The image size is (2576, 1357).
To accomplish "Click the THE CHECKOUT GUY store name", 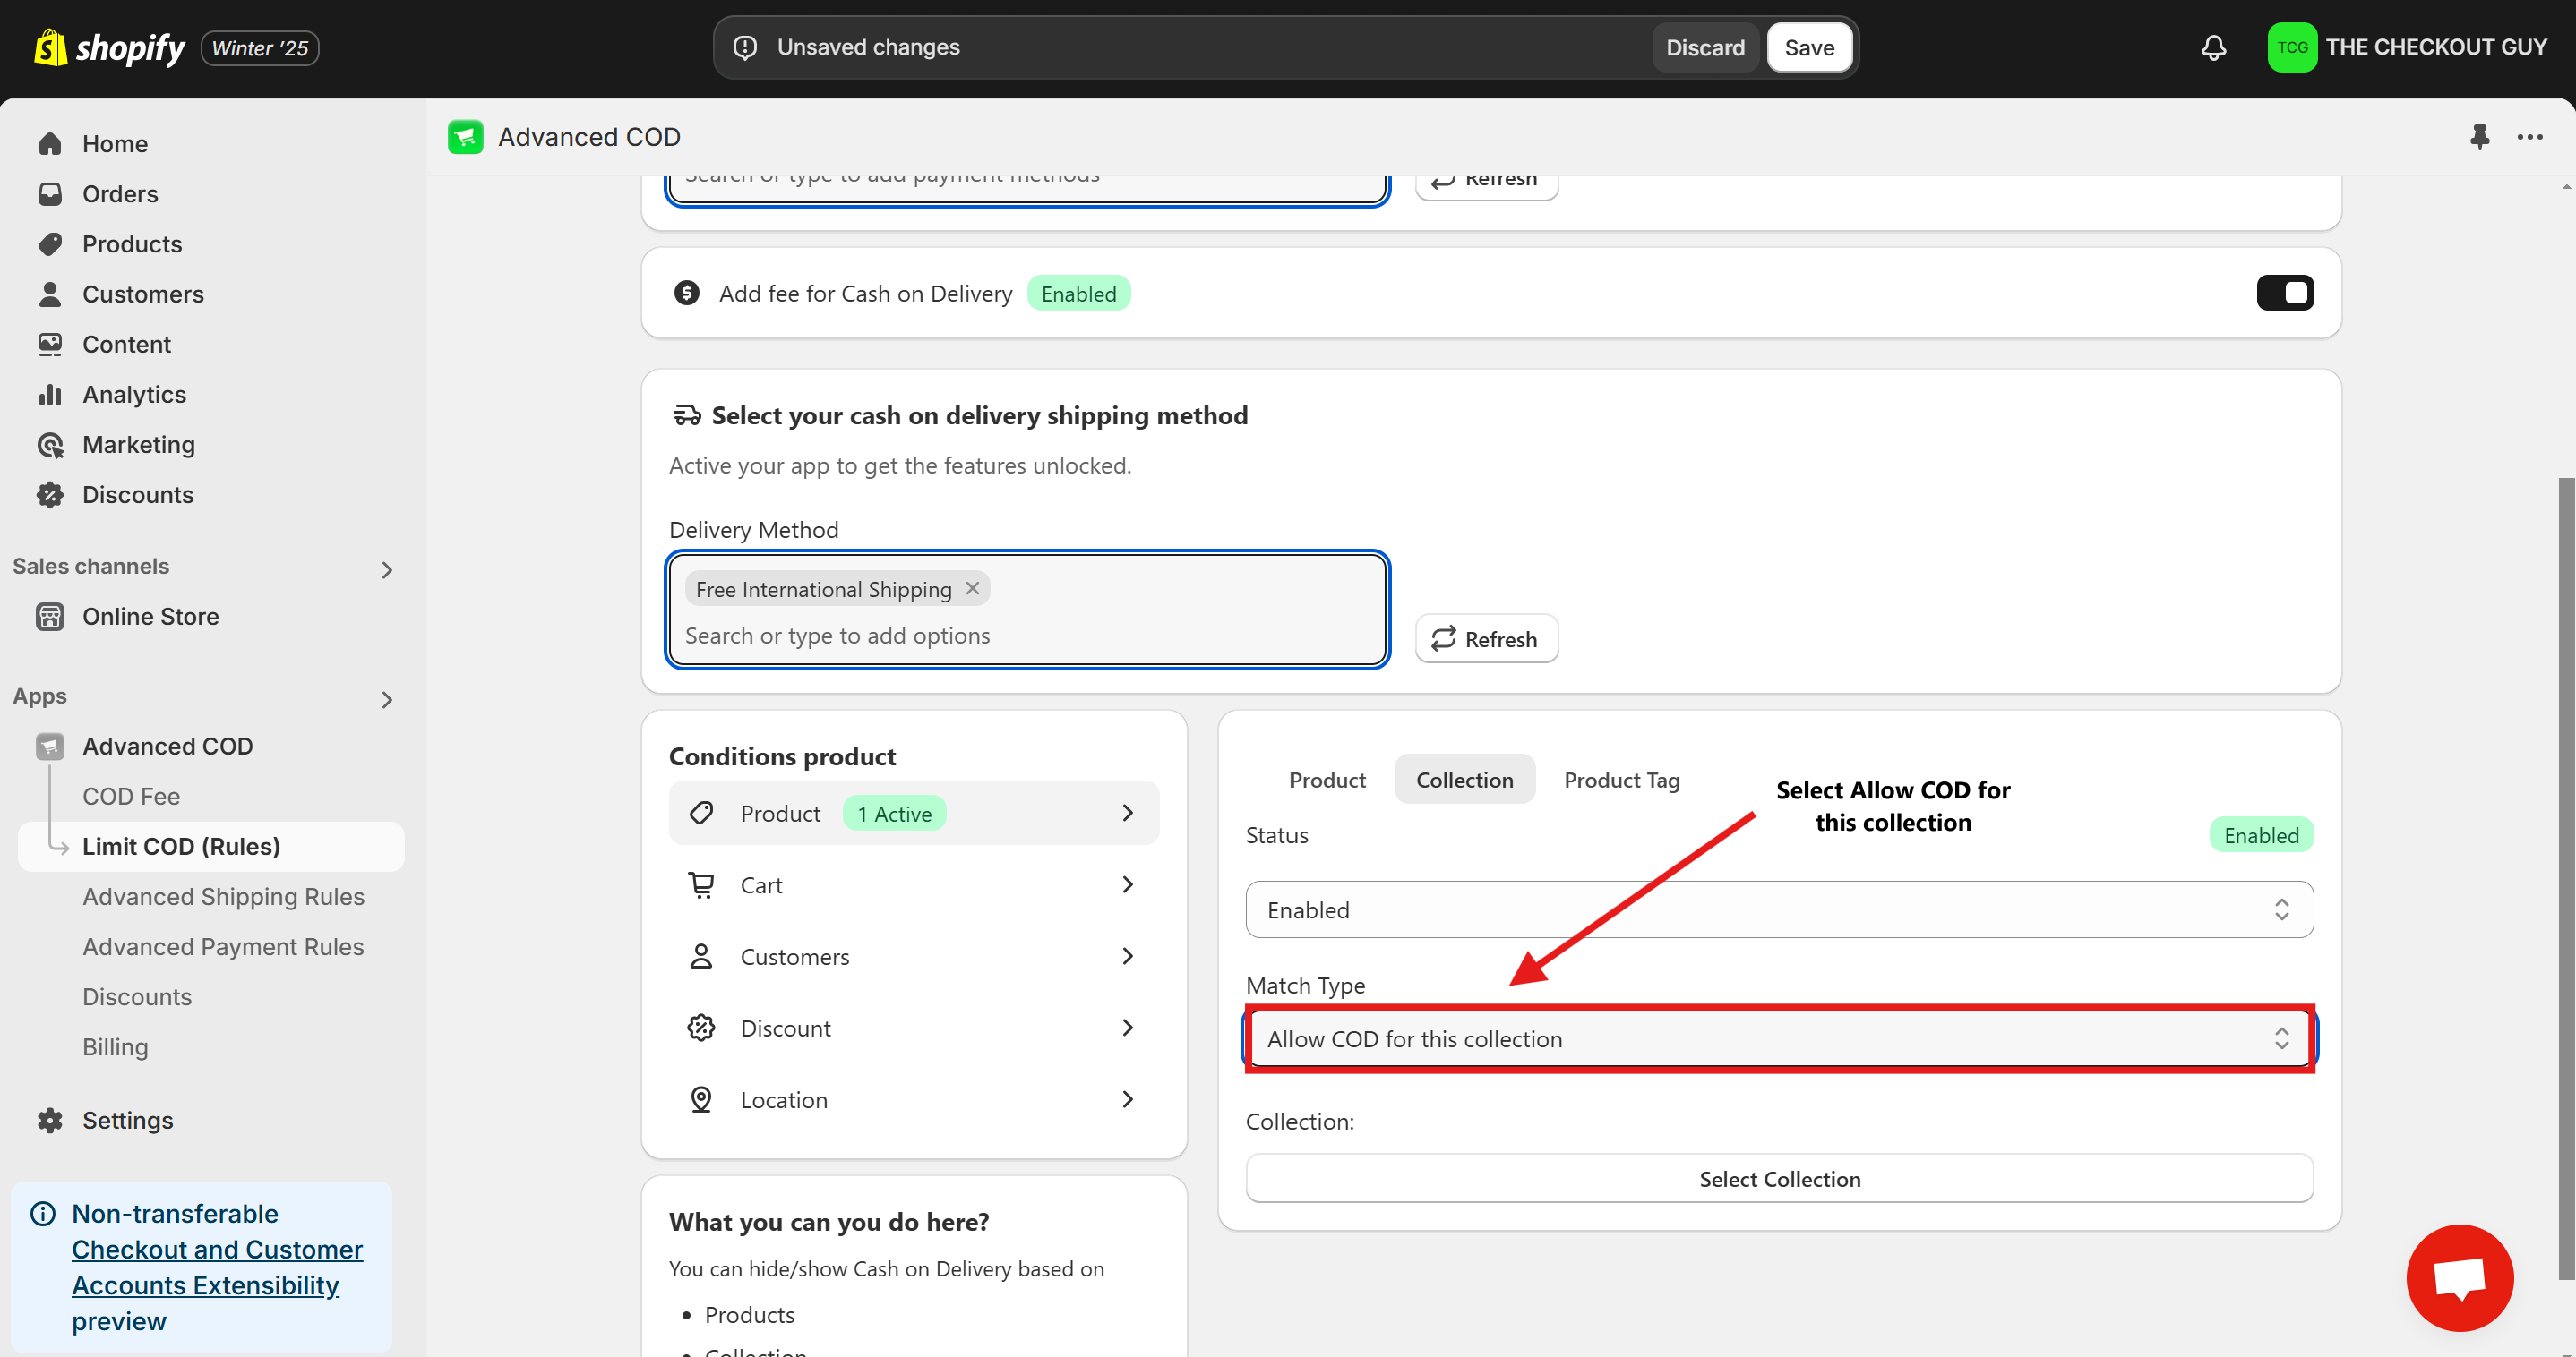I will coord(2436,47).
